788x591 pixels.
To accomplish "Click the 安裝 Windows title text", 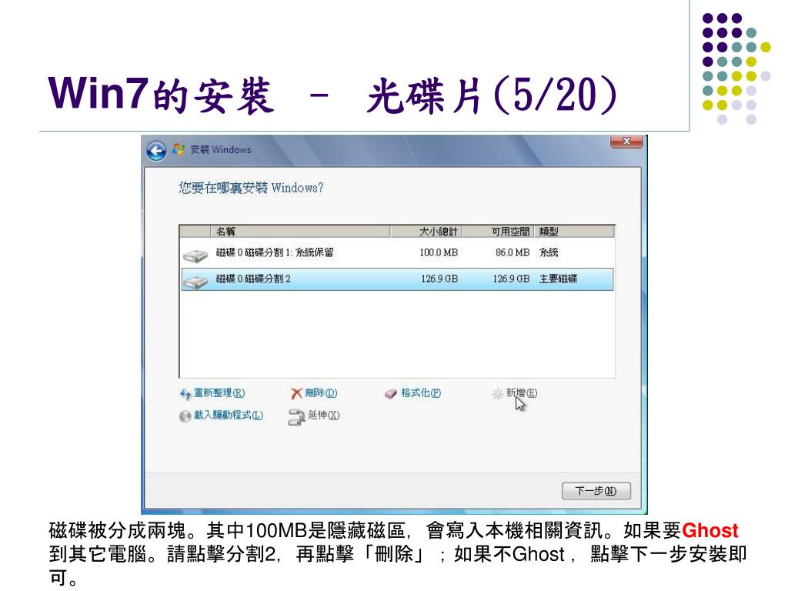I will coord(221,150).
